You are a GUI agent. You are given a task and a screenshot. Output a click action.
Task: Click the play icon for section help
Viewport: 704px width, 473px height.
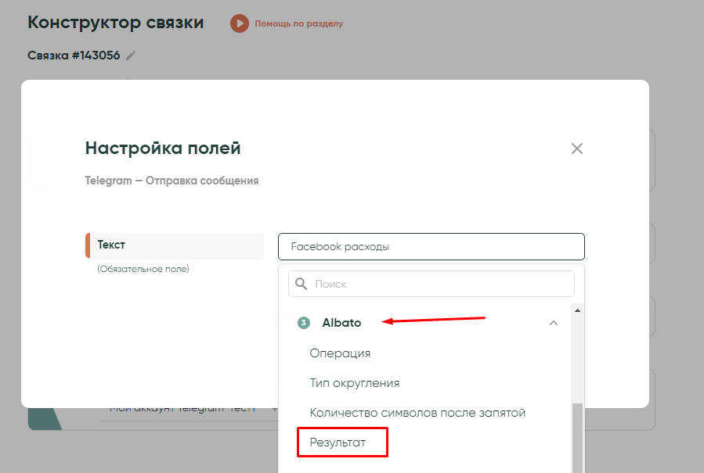239,23
